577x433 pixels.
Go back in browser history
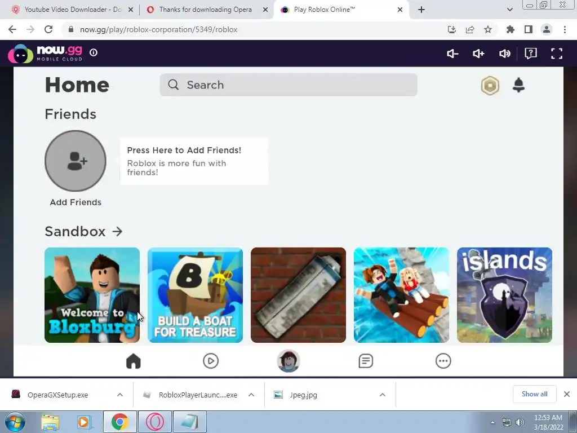(12, 29)
